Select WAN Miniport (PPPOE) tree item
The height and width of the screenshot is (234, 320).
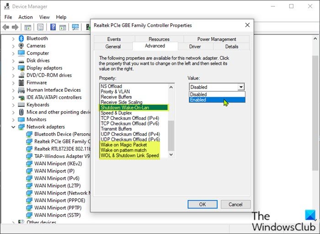coord(59,200)
